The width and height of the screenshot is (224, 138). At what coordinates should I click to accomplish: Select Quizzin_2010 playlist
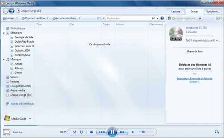pos(22,50)
